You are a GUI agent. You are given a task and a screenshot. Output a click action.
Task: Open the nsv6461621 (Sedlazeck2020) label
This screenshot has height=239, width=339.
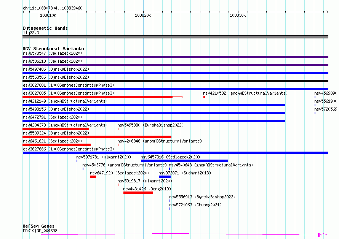coord(53,141)
